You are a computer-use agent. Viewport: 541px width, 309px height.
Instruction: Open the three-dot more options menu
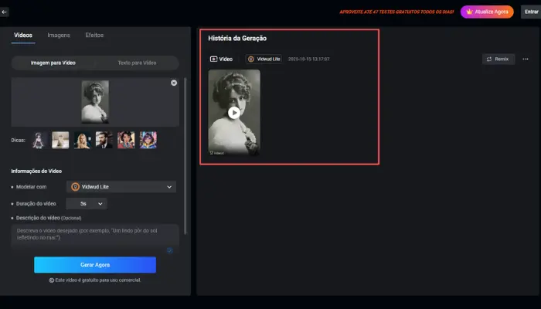point(526,59)
